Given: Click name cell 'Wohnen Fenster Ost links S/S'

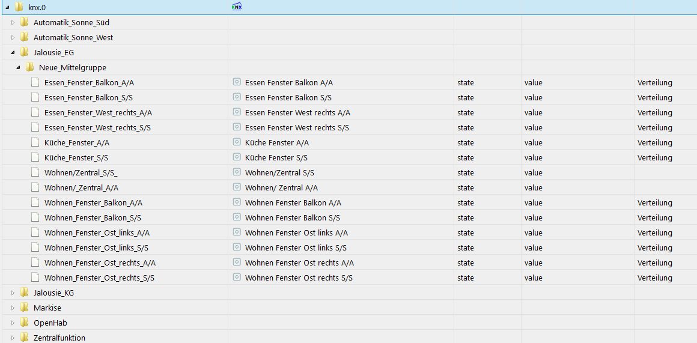Looking at the screenshot, I should pos(296,248).
